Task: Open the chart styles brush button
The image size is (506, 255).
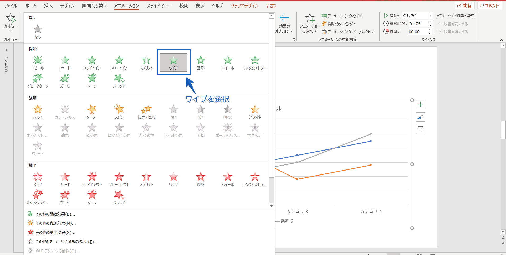Action: point(421,117)
